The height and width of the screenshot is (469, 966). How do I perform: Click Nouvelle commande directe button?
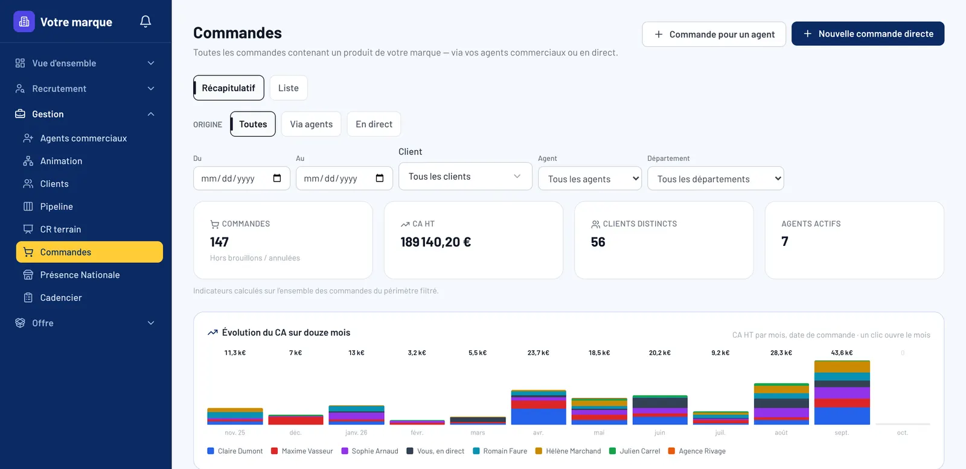(x=868, y=34)
